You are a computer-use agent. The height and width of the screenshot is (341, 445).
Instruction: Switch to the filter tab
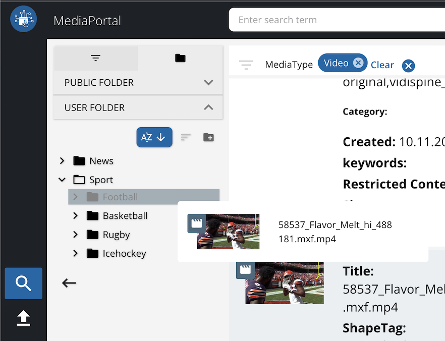coord(96,59)
